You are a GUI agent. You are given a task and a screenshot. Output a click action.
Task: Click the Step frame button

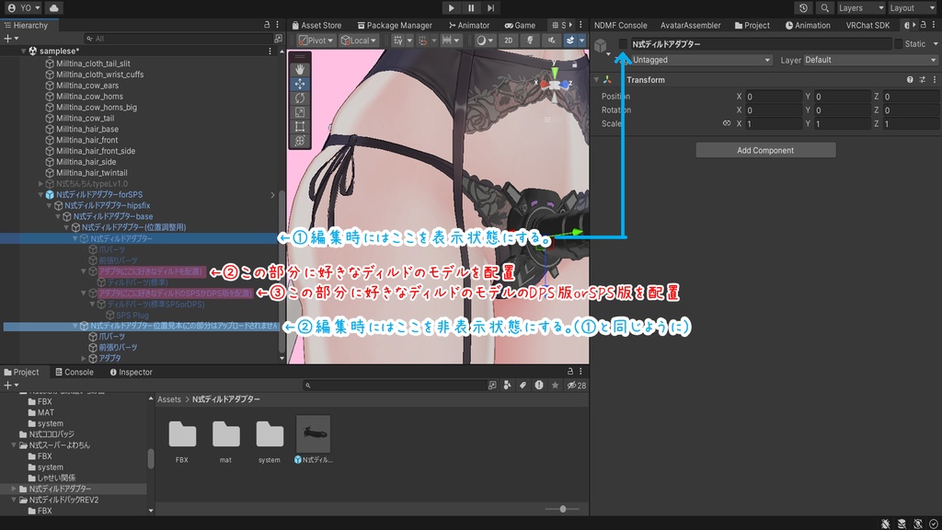click(x=491, y=7)
